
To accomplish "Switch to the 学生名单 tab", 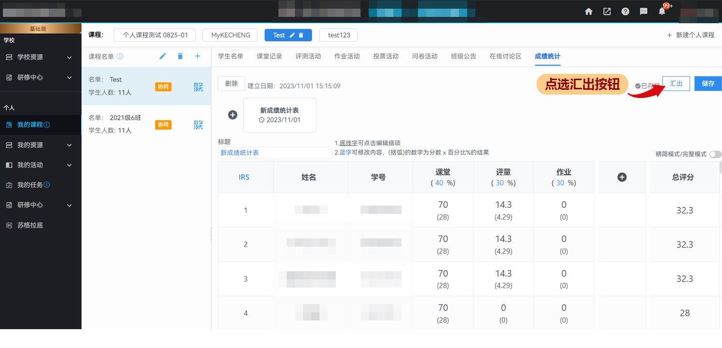I will pyautogui.click(x=231, y=56).
